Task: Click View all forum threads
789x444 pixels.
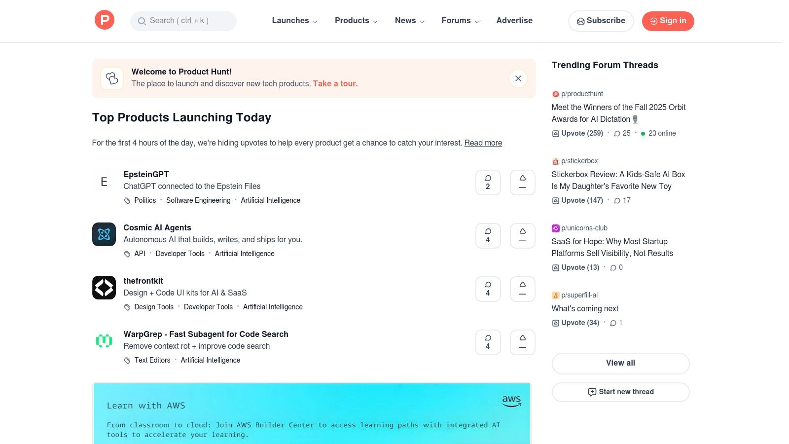Action: pos(620,363)
